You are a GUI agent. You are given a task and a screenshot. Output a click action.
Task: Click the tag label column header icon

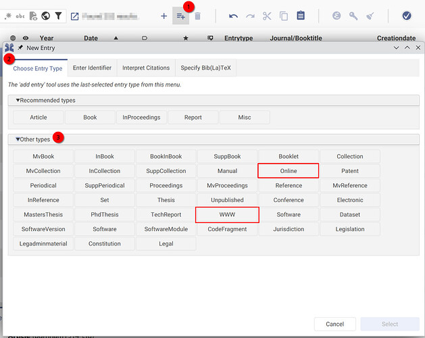pos(145,38)
